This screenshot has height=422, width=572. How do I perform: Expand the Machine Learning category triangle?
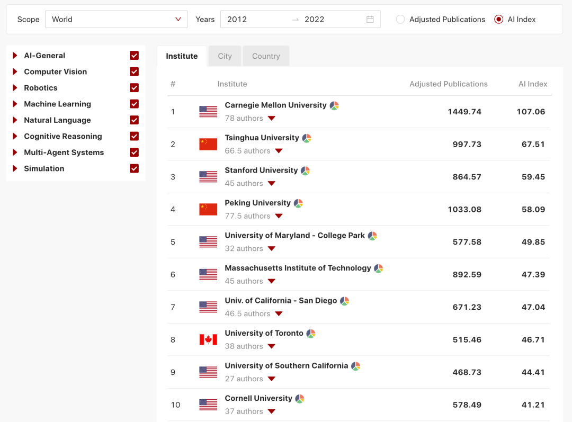pos(15,104)
